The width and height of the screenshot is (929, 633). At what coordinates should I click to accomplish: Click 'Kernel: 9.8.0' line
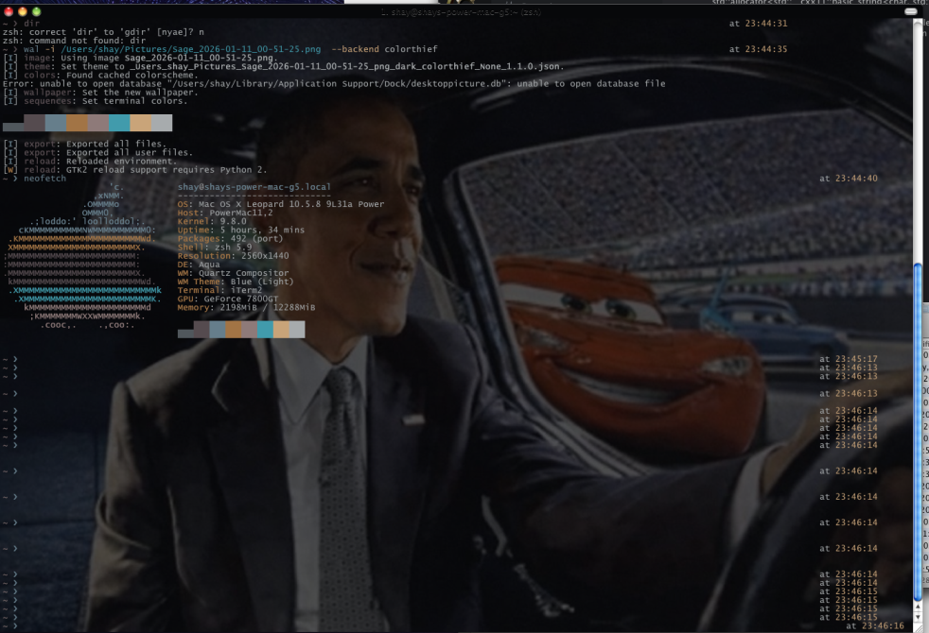click(x=212, y=221)
